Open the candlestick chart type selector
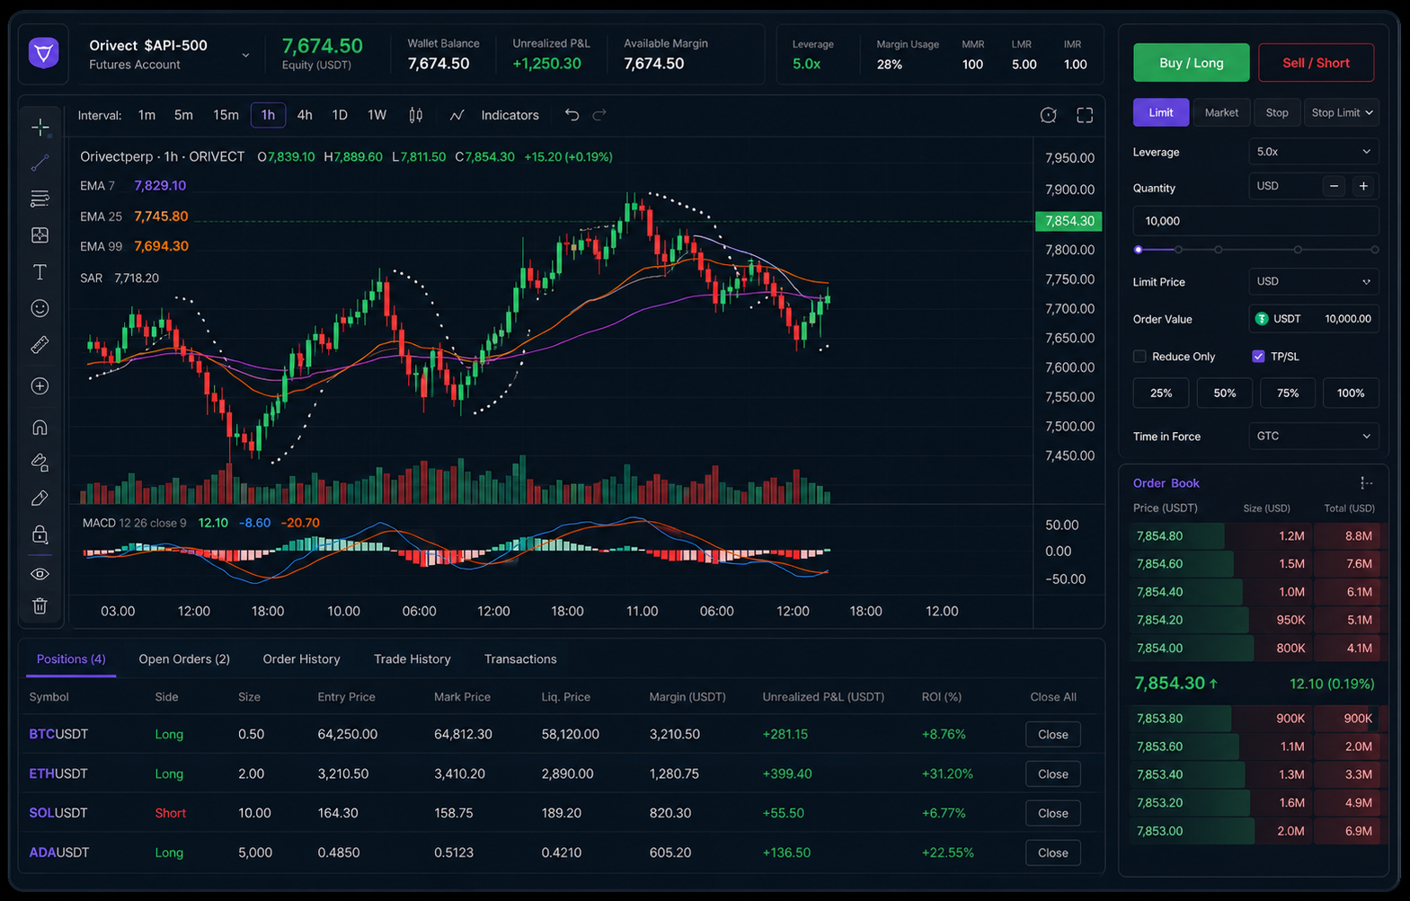The image size is (1410, 901). point(415,115)
